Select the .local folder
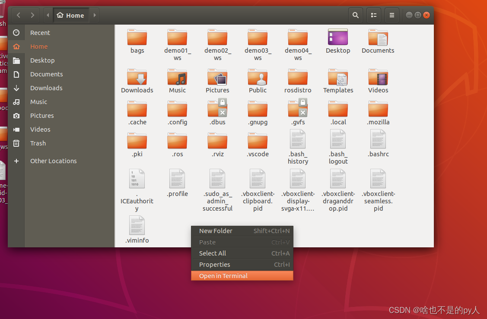This screenshot has height=319, width=487. 338,113
